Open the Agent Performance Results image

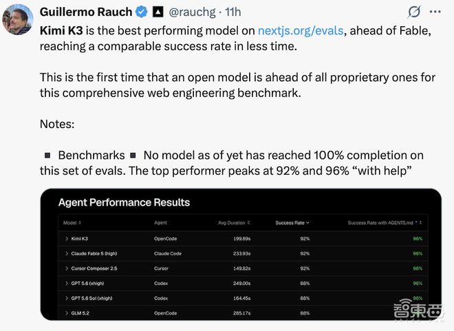241,254
